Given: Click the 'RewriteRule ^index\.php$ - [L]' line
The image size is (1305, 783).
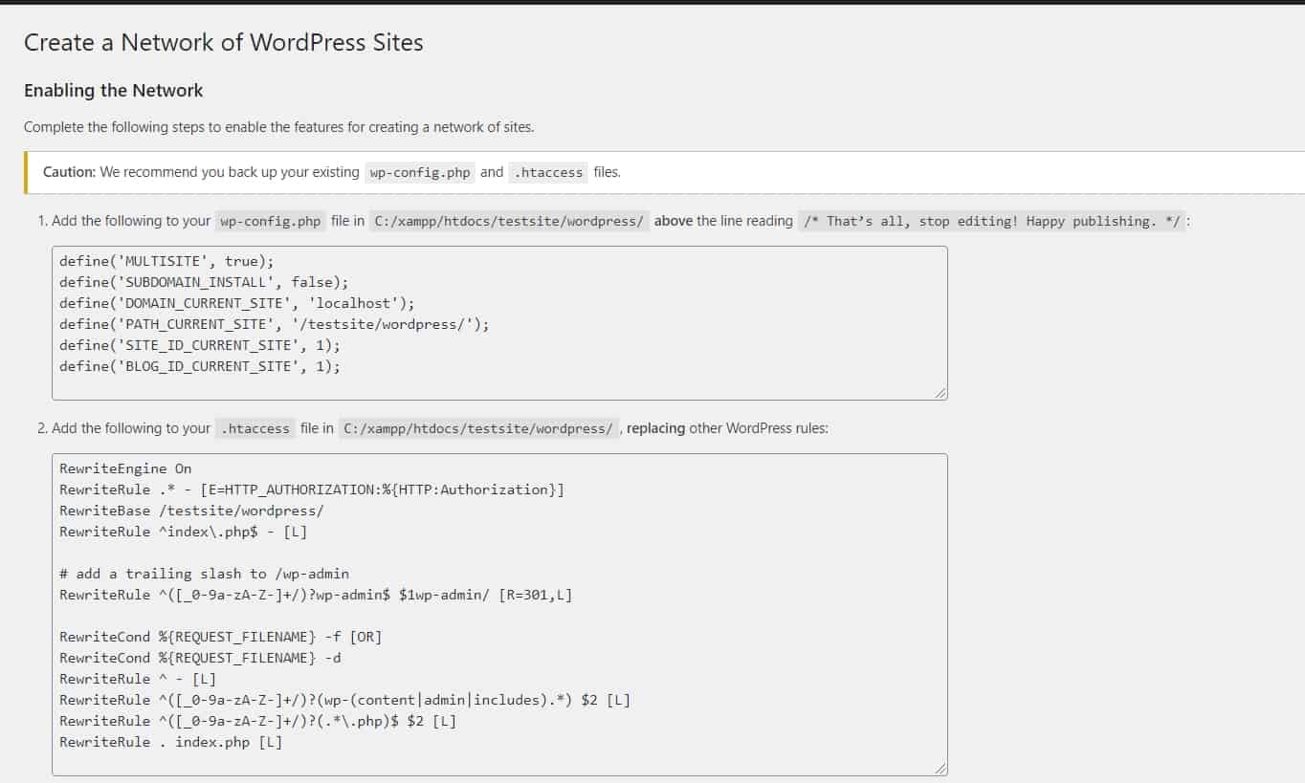Looking at the screenshot, I should [183, 532].
